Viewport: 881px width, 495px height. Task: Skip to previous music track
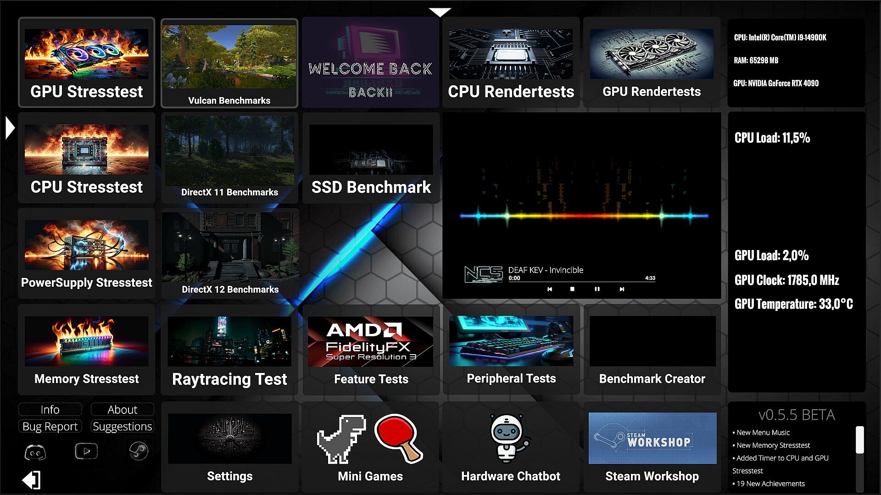click(550, 289)
